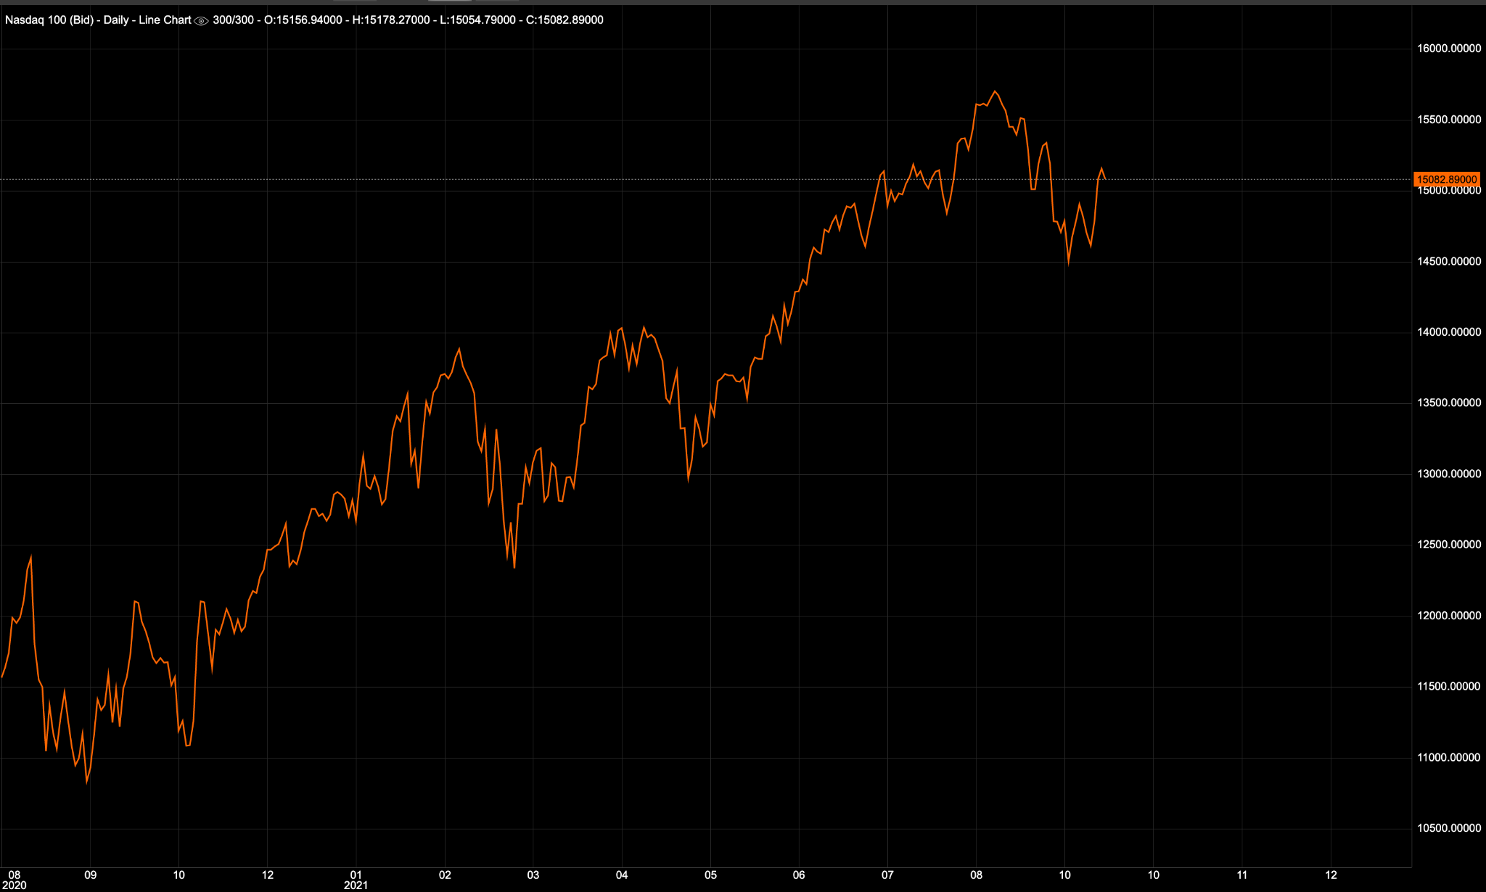Screen dimensions: 1486x892
Task: Click the Nasdaq 100 (Bid) chart title
Action: tap(49, 20)
